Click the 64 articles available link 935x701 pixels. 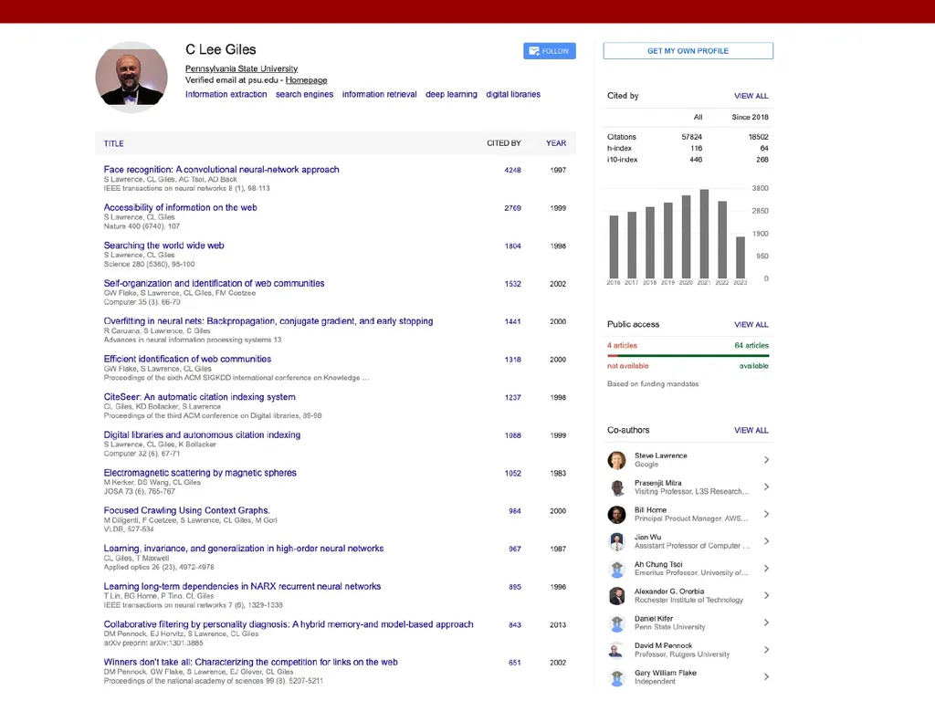click(751, 346)
